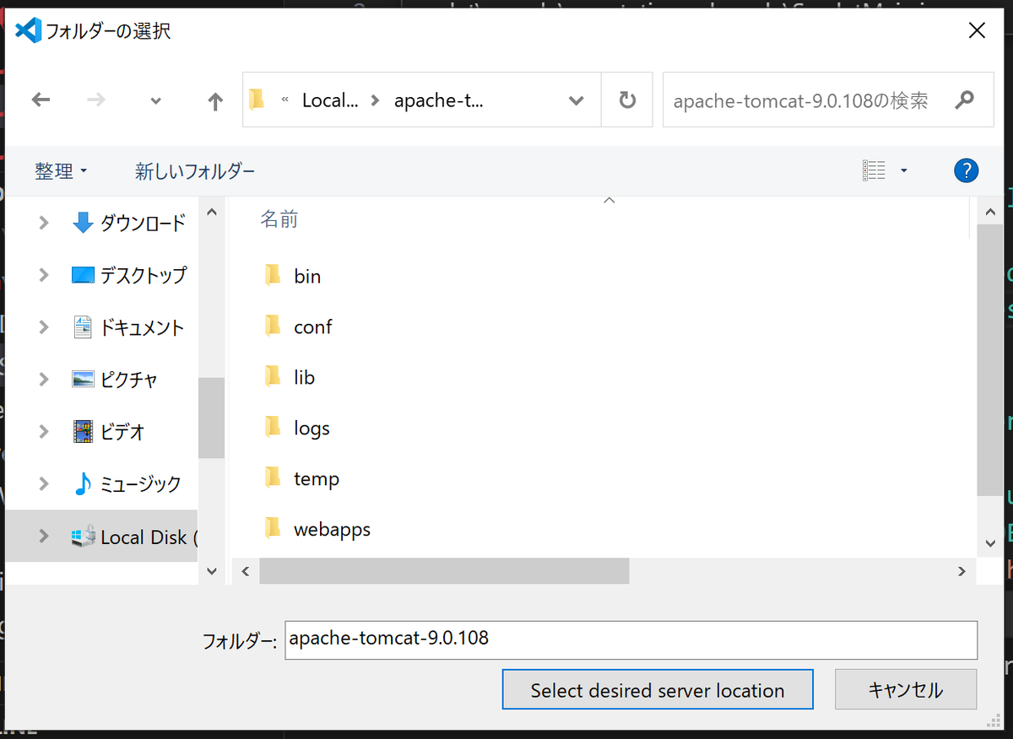Expand the デスクトップ tree node
Viewport: 1013px width, 739px height.
tap(44, 275)
